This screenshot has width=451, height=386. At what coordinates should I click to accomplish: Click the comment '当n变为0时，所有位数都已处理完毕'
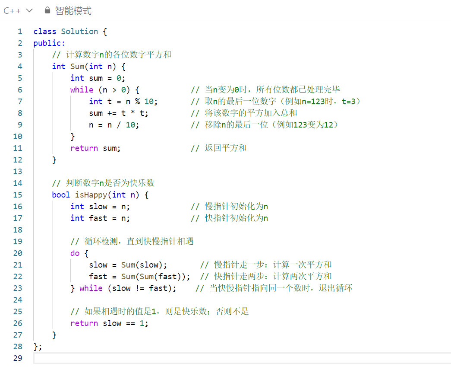pyautogui.click(x=272, y=90)
